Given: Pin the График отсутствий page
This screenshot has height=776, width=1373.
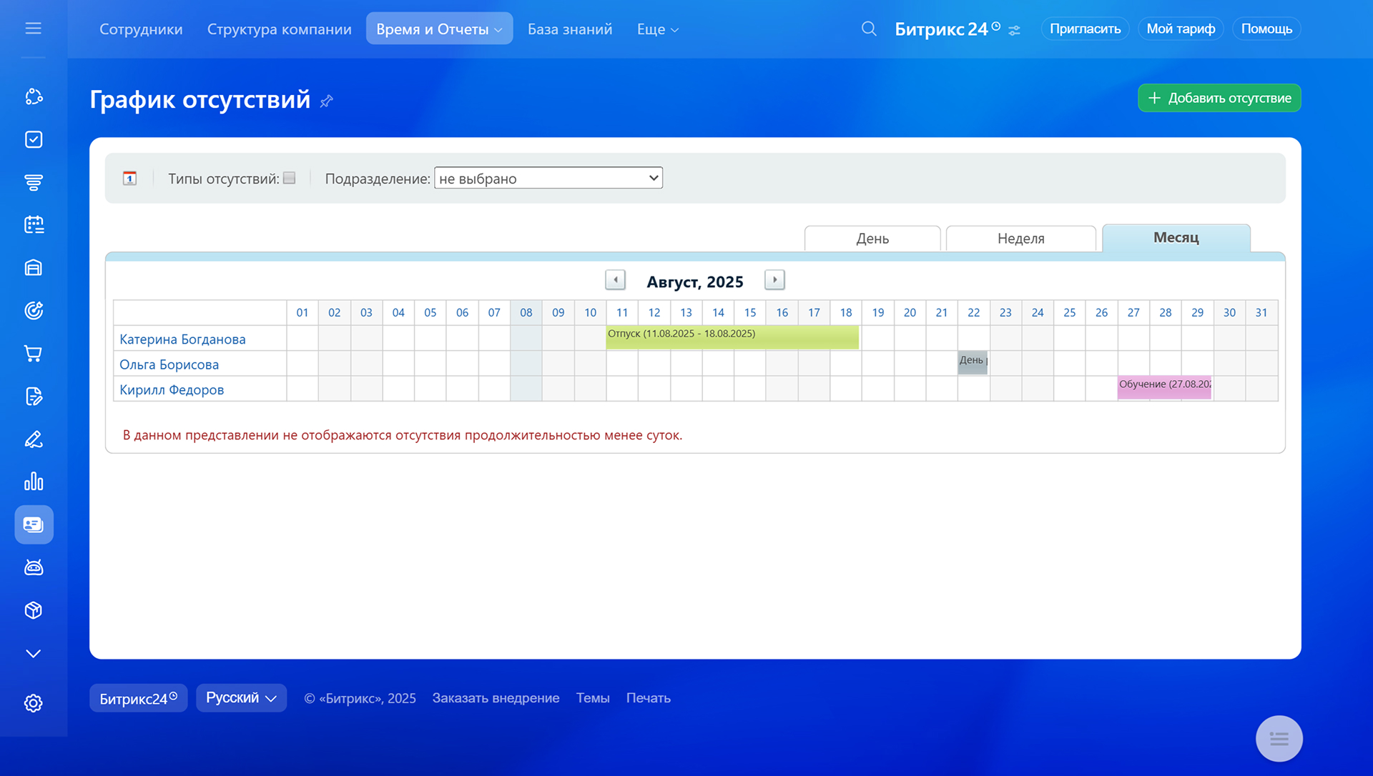Looking at the screenshot, I should tap(327, 101).
